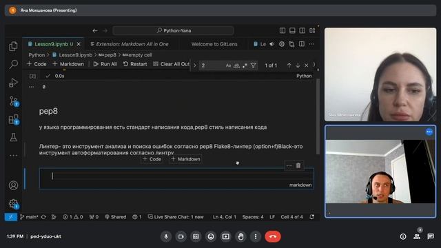Viewport: 441px width, 248px height.
Task: Click the notebook vertical scrollbar
Action: (318, 116)
